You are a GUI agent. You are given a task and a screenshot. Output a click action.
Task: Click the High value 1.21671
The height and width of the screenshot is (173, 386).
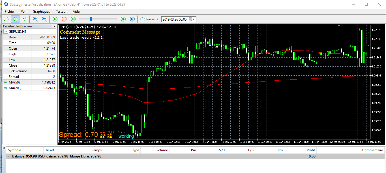click(49, 54)
